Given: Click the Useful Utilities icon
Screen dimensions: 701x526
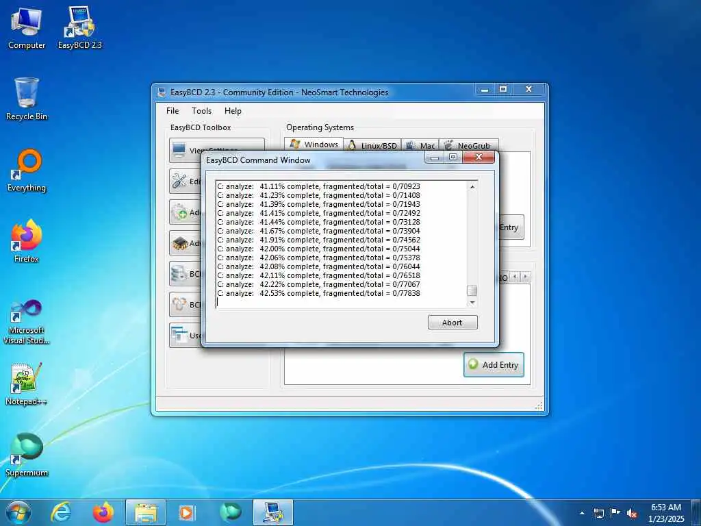Looking at the screenshot, I should point(179,335).
